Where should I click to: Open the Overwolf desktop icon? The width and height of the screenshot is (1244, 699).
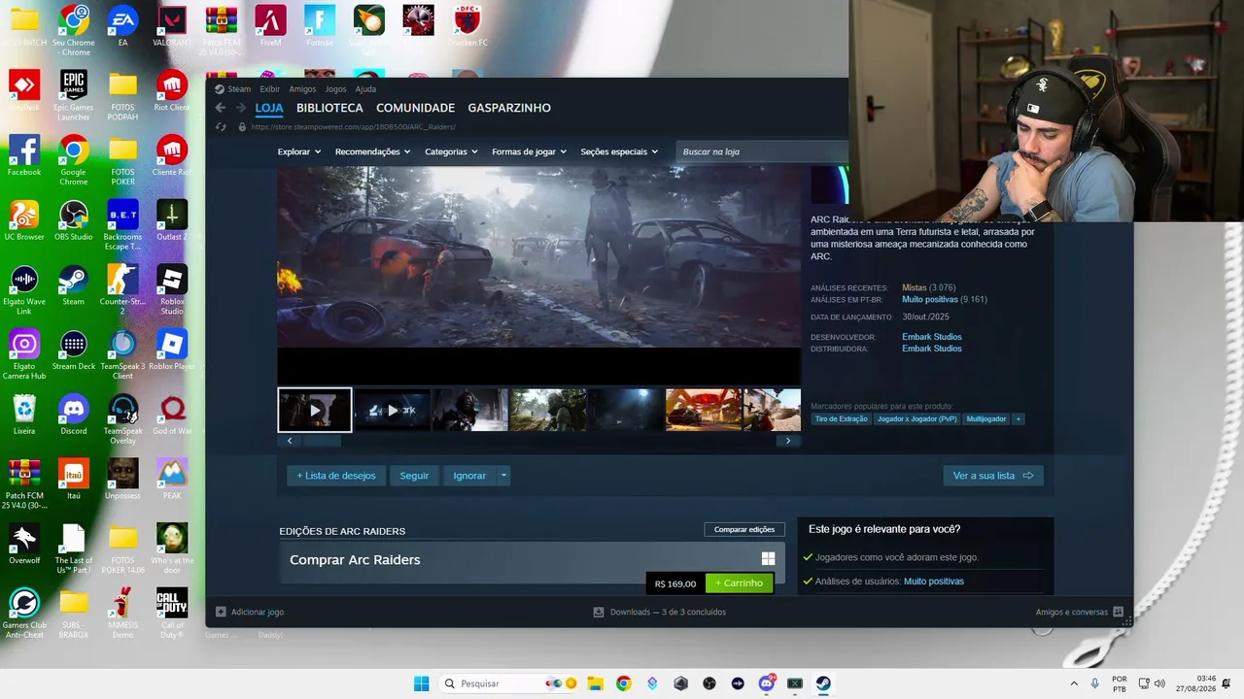point(24,544)
